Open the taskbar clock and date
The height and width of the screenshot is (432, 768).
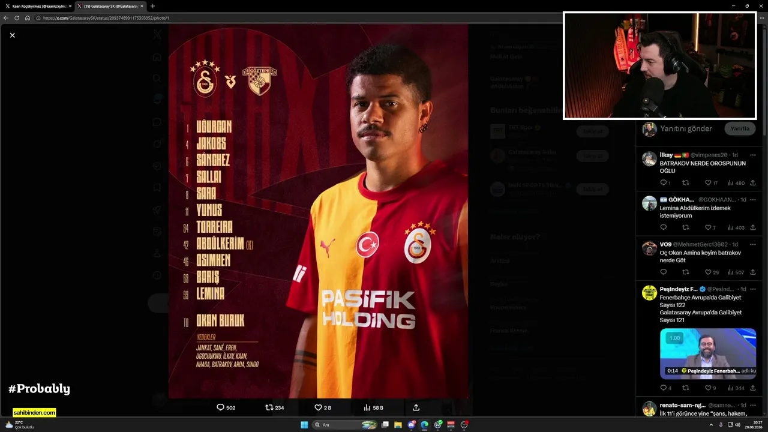[x=754, y=425]
